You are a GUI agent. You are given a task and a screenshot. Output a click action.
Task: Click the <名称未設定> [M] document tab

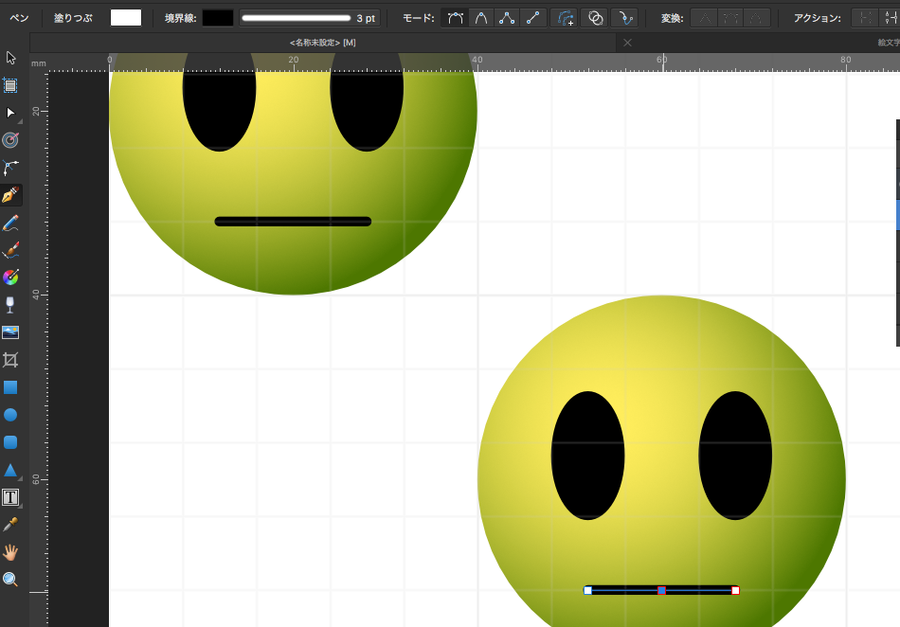pos(322,43)
